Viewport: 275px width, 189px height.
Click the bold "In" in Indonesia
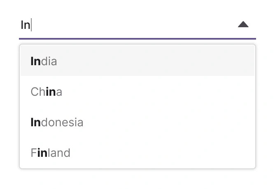tap(36, 123)
